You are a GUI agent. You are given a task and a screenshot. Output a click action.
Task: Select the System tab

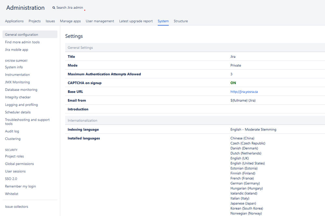click(x=163, y=21)
